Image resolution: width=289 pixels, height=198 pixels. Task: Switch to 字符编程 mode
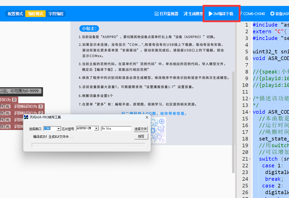[x=56, y=14]
